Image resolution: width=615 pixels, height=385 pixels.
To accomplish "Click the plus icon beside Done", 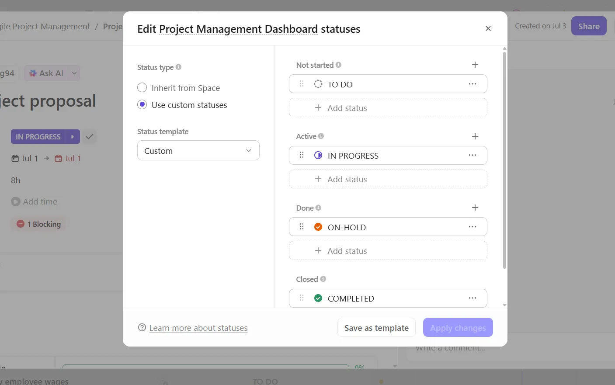I will (475, 208).
